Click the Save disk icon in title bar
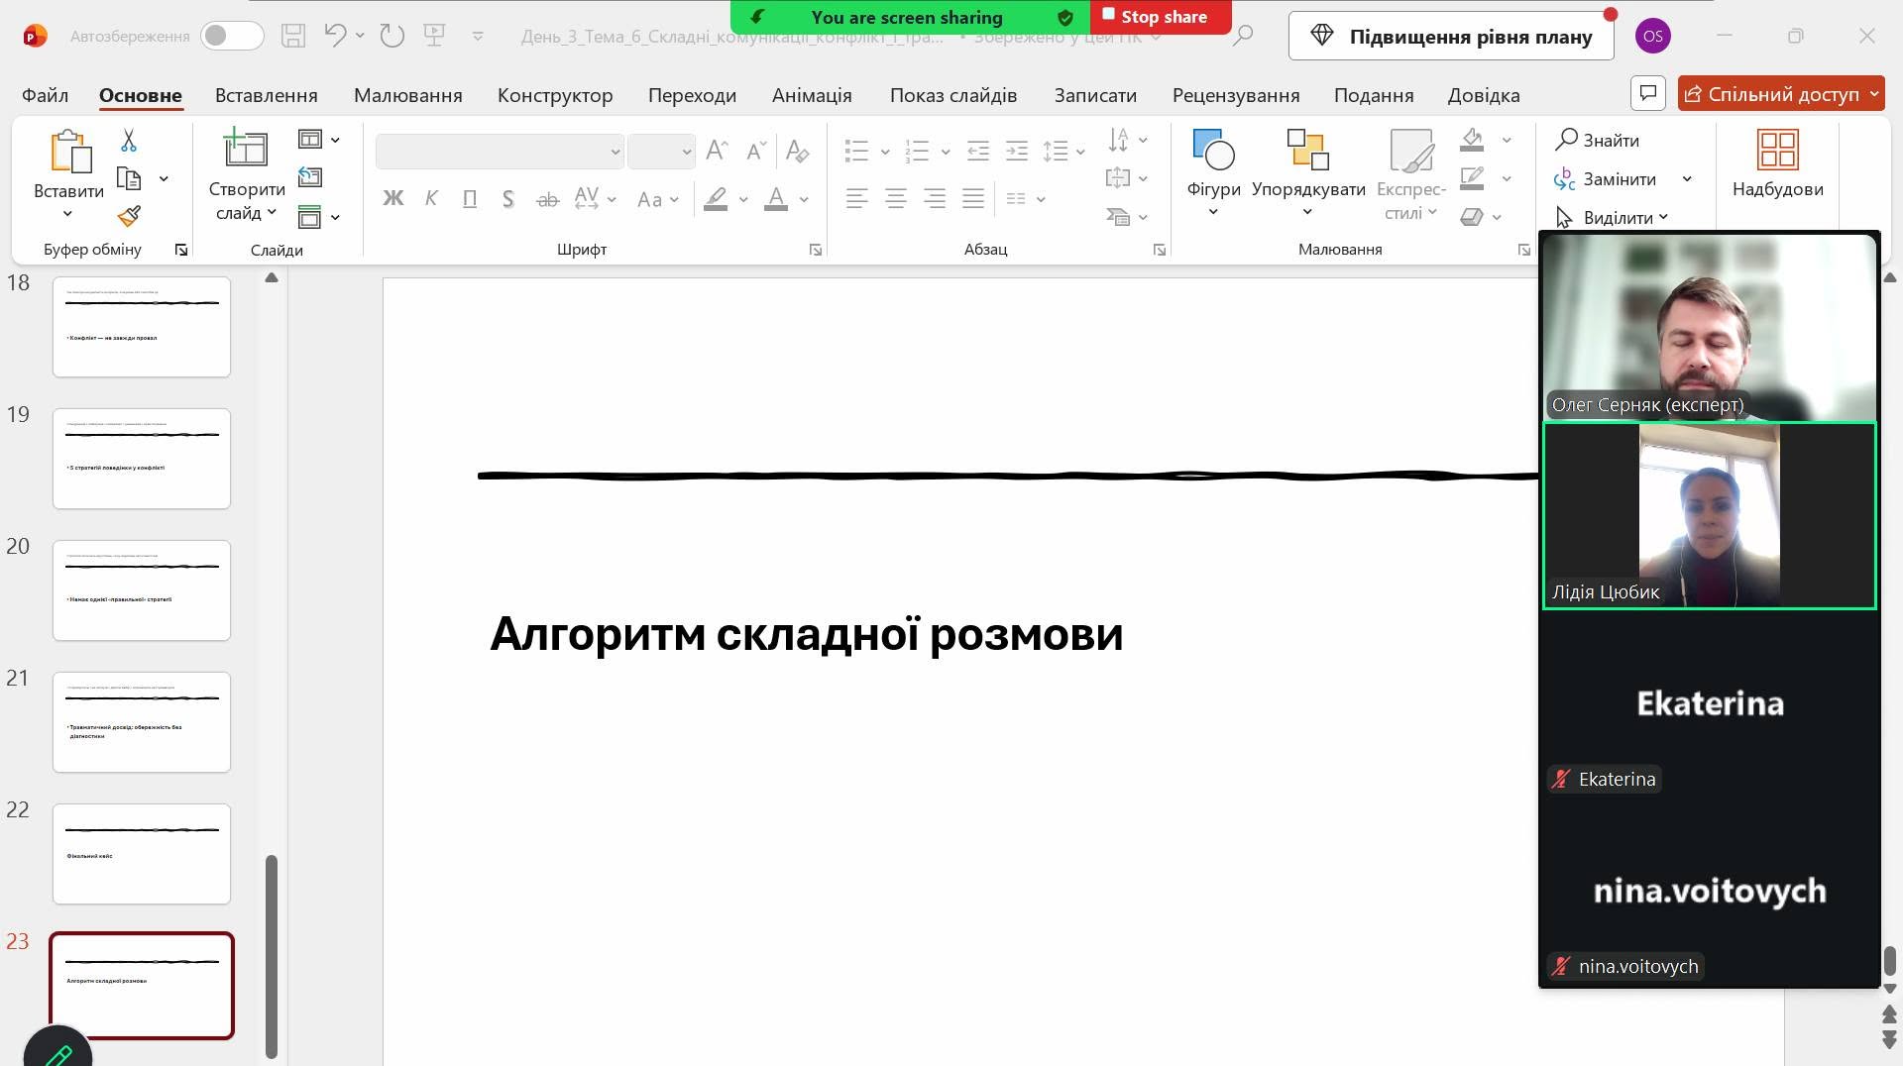This screenshot has height=1066, width=1903. (x=293, y=37)
